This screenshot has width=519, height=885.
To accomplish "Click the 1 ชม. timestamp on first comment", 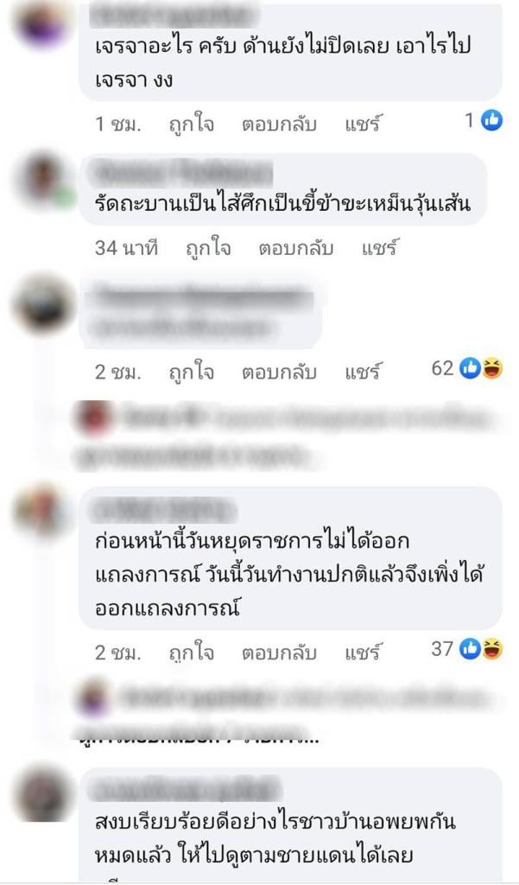I will click(x=117, y=124).
